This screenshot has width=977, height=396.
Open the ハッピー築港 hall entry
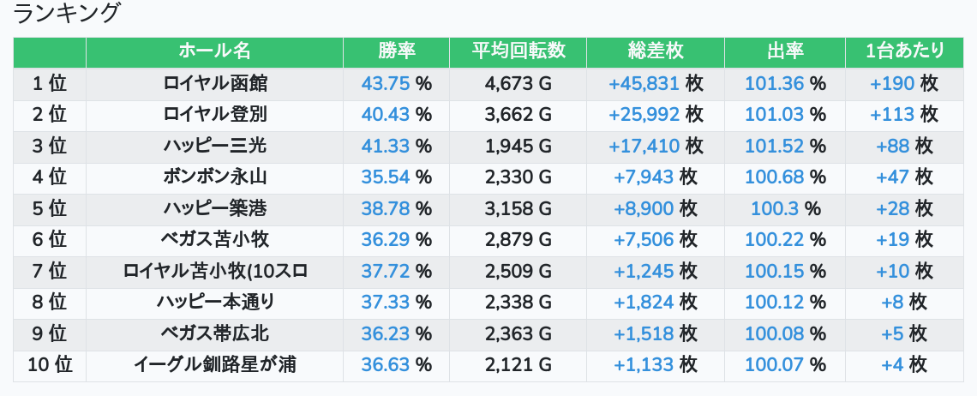[214, 208]
